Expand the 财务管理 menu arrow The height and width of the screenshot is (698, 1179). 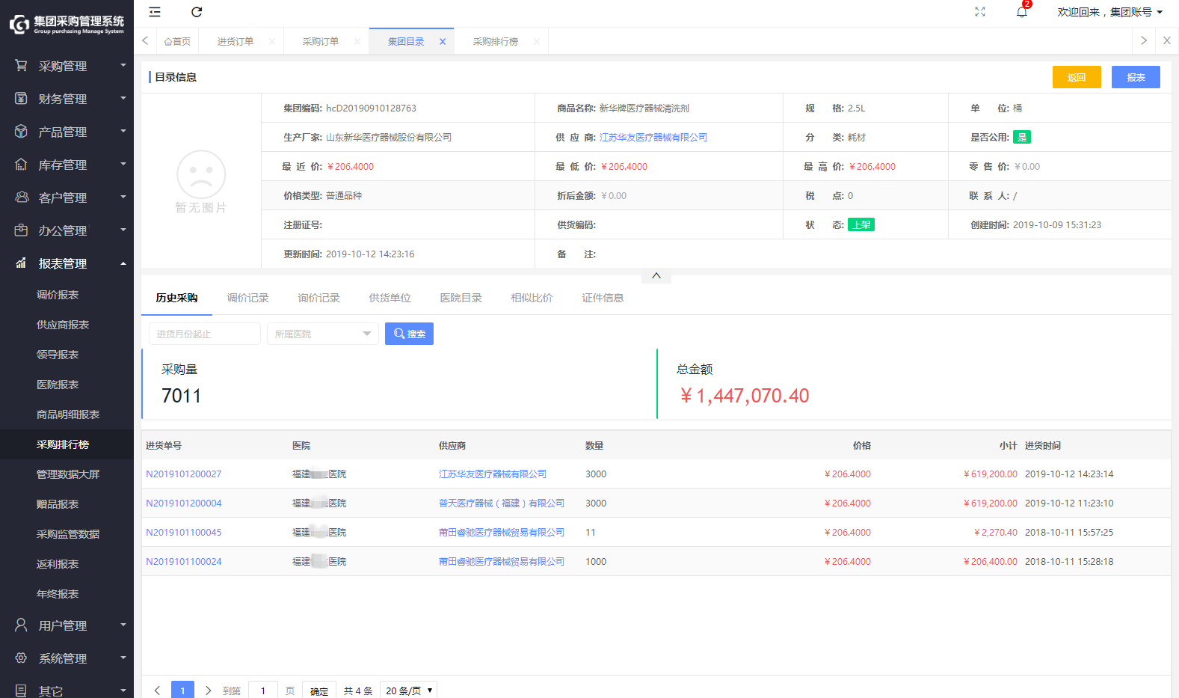(x=123, y=99)
